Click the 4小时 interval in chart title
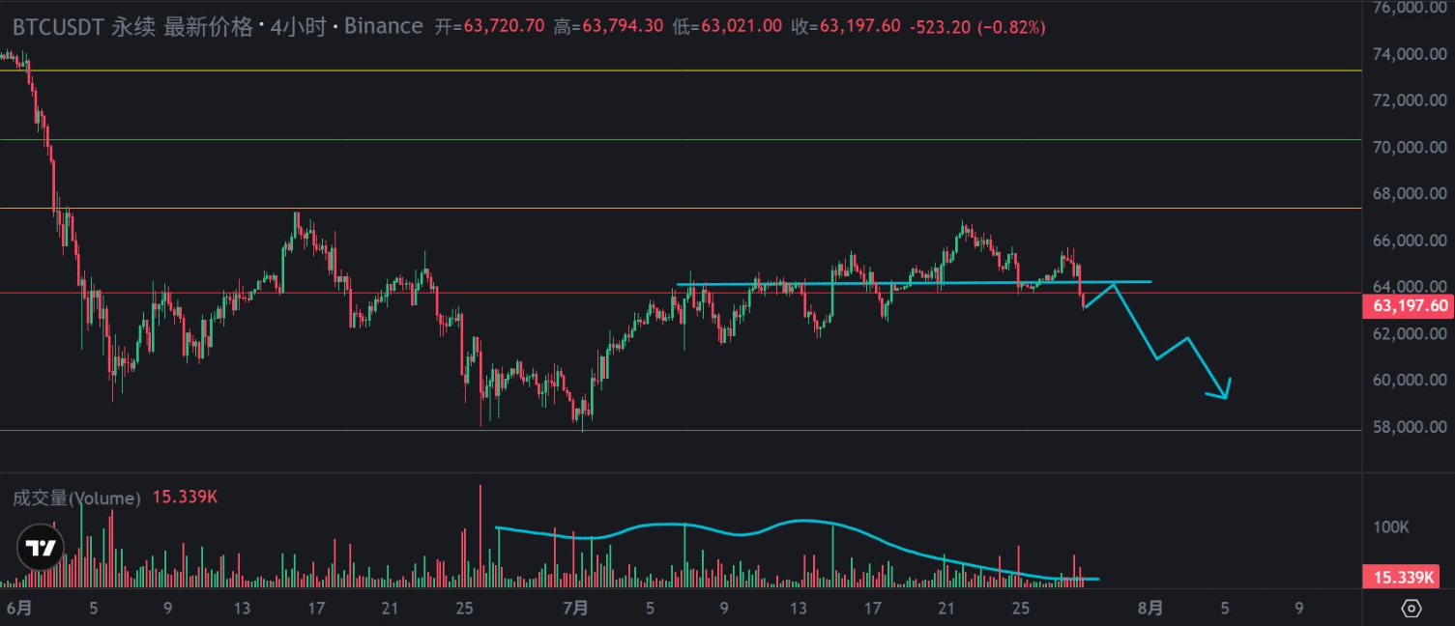This screenshot has width=1455, height=626. coord(298,26)
